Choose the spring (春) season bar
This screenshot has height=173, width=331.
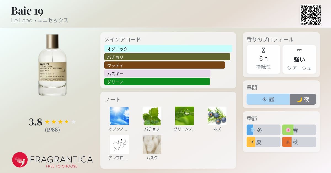(x=299, y=130)
